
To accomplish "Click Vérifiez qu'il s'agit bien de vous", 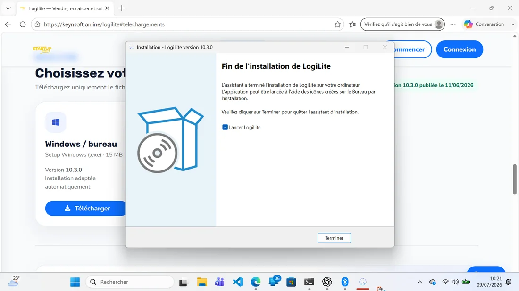I will [x=402, y=24].
